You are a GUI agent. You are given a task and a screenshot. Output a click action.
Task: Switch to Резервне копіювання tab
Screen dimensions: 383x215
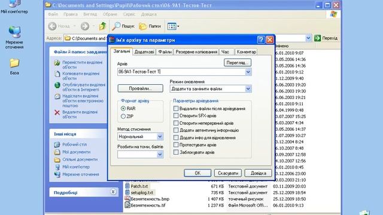click(196, 52)
